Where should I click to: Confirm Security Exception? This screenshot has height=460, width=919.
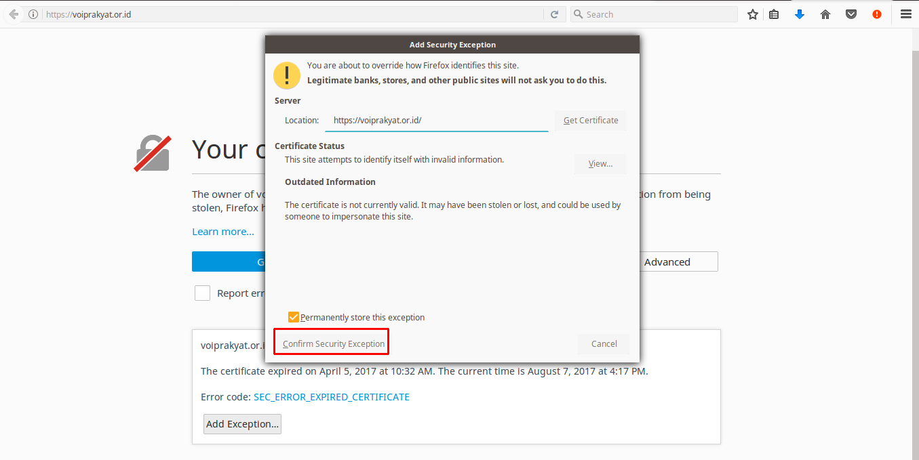pyautogui.click(x=333, y=343)
